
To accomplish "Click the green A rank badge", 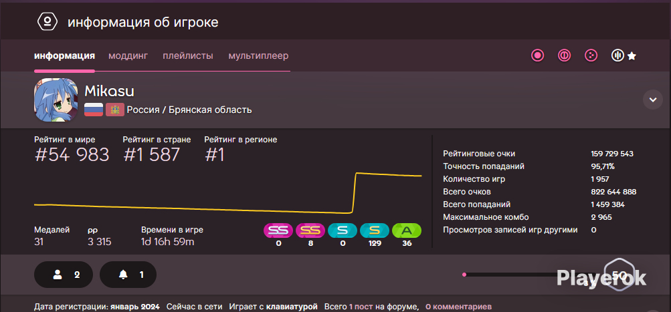I will tap(407, 230).
